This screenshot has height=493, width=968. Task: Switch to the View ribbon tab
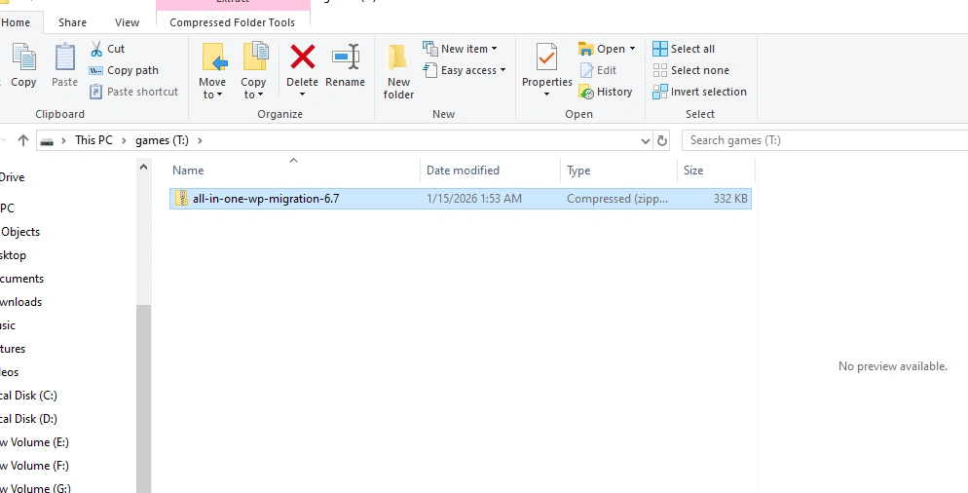128,22
